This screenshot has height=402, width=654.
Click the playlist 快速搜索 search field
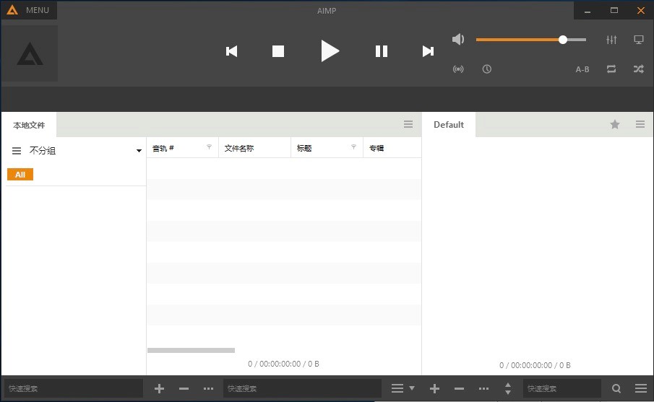pyautogui.click(x=562, y=388)
